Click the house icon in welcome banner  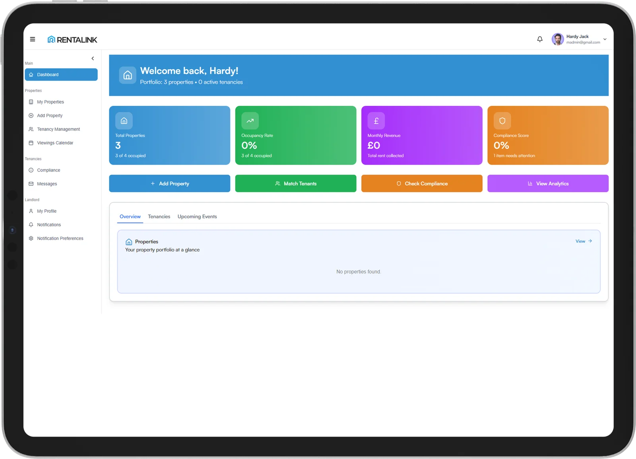[x=128, y=75]
